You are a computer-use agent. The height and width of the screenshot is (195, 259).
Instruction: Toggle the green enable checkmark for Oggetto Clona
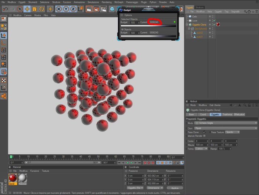[214, 24]
